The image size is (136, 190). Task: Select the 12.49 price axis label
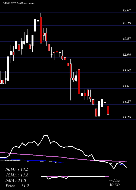(127, 23)
